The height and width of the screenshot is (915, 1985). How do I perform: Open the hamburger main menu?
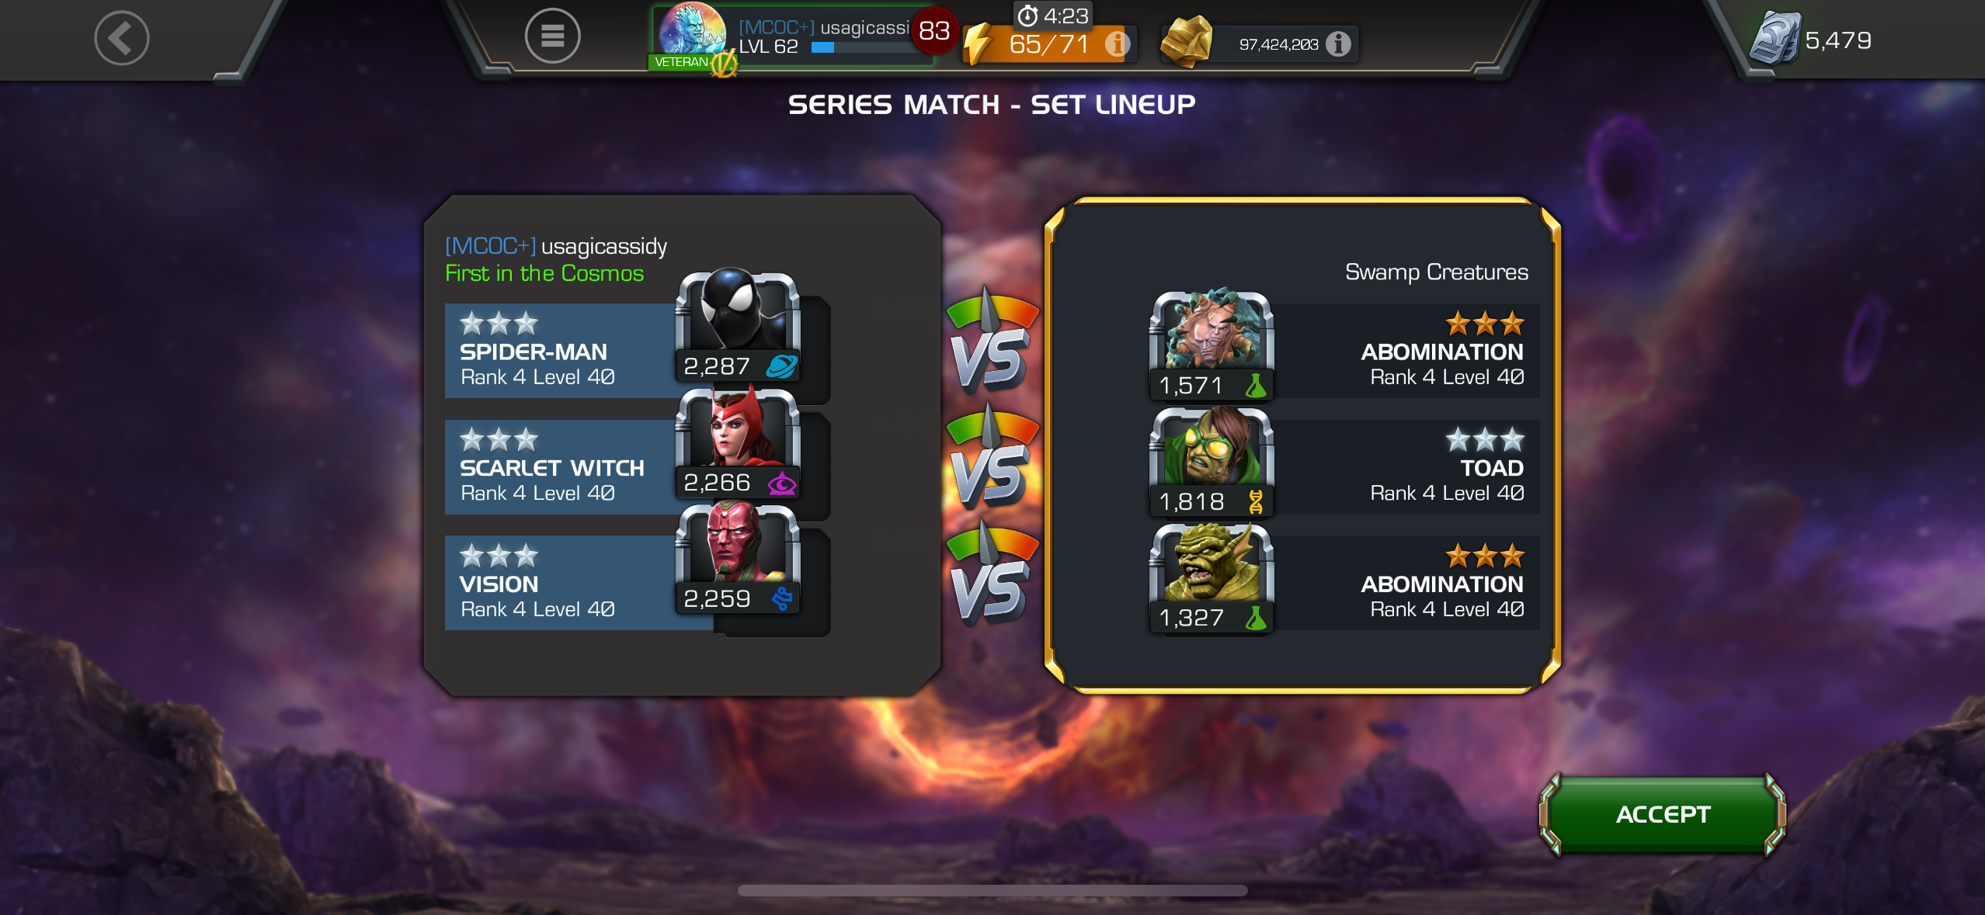click(552, 36)
